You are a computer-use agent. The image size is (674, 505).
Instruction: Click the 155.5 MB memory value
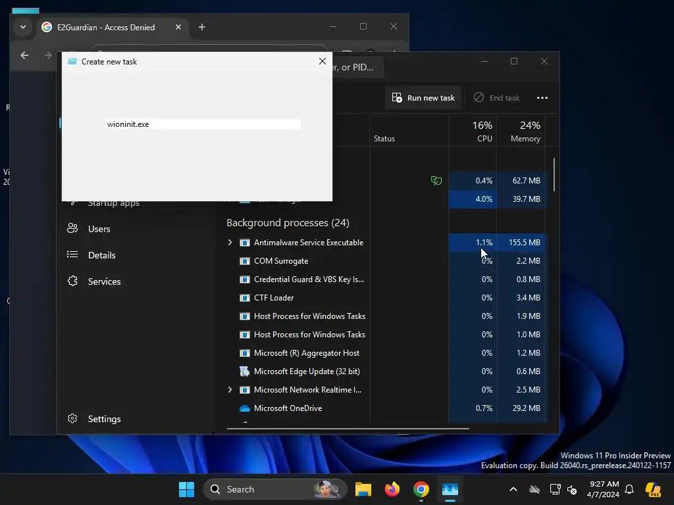click(525, 243)
